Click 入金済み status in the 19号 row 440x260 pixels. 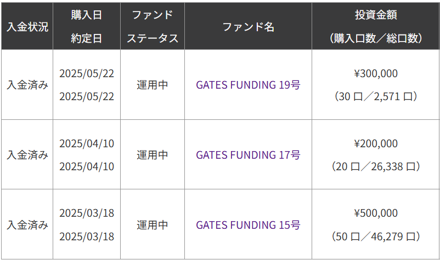tap(27, 85)
